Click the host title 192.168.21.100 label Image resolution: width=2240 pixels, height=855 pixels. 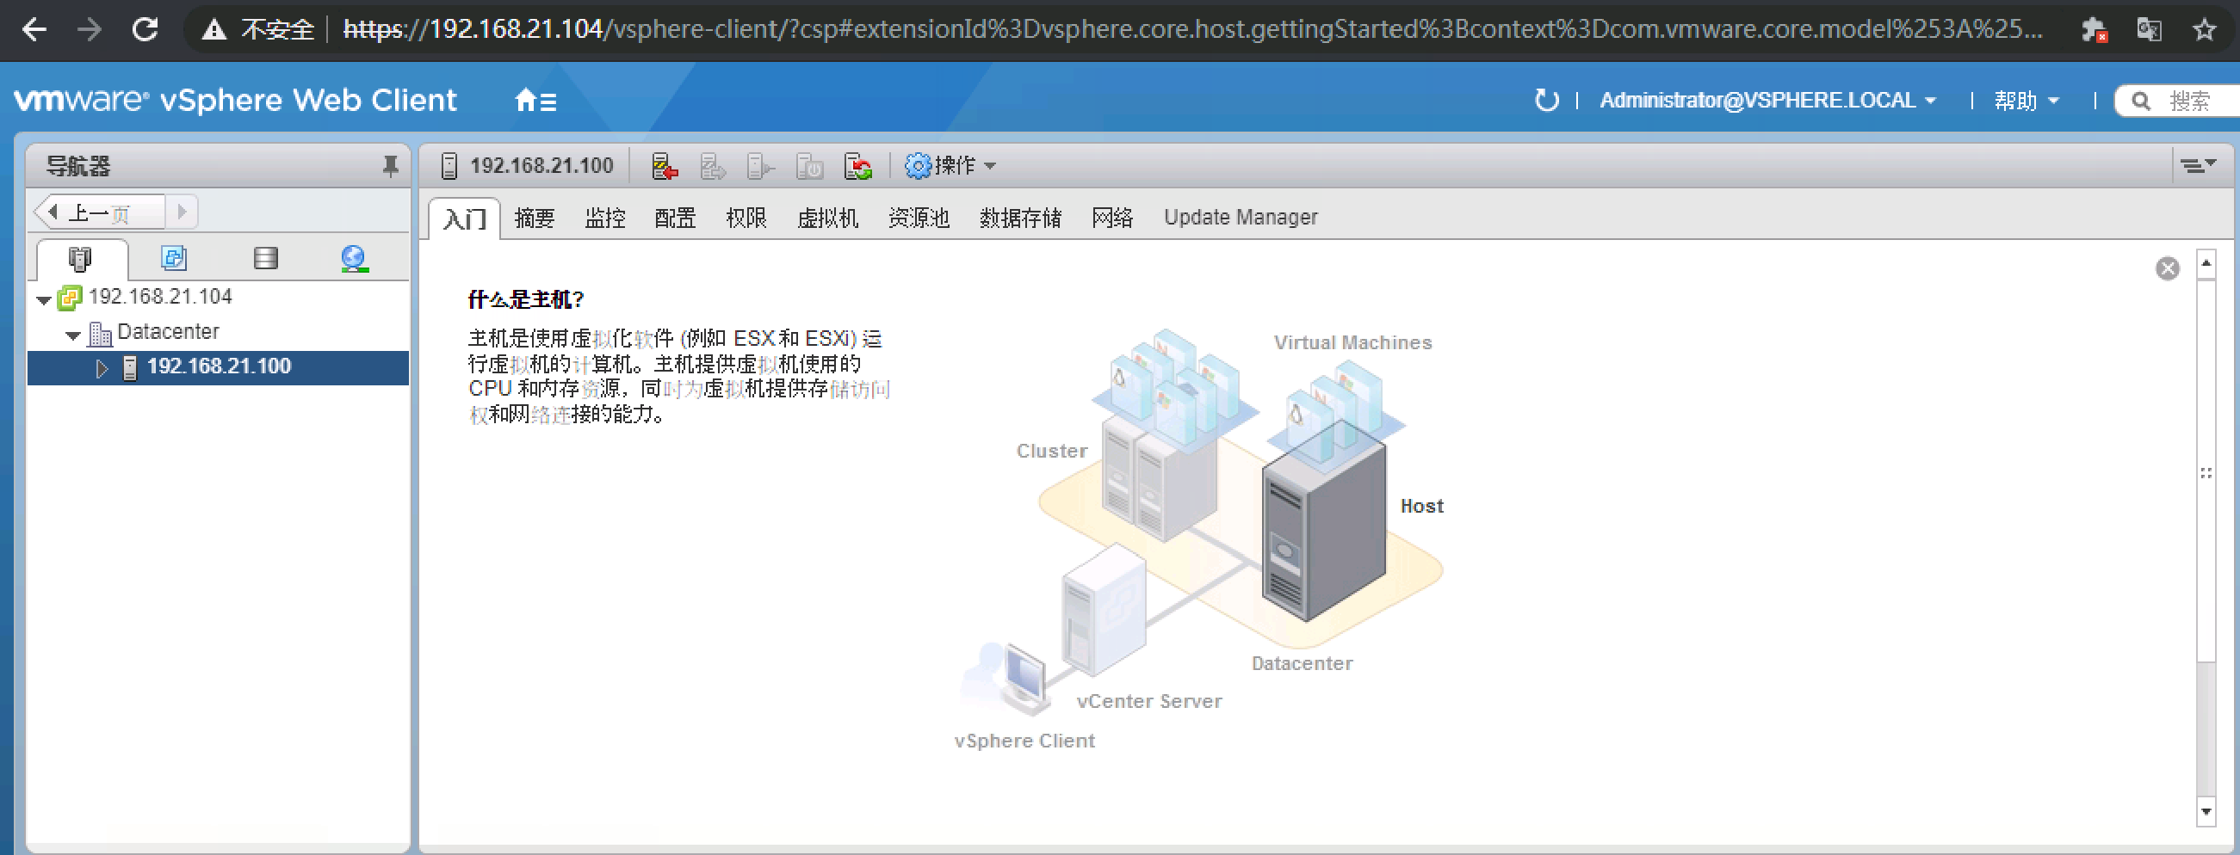tap(541, 165)
